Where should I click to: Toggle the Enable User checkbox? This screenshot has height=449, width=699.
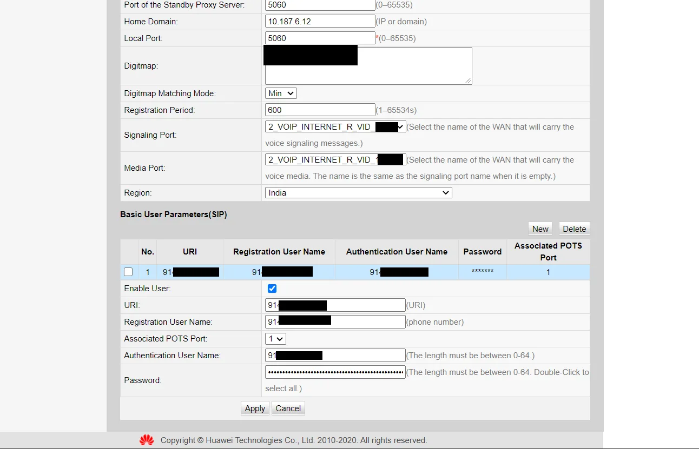(x=272, y=289)
